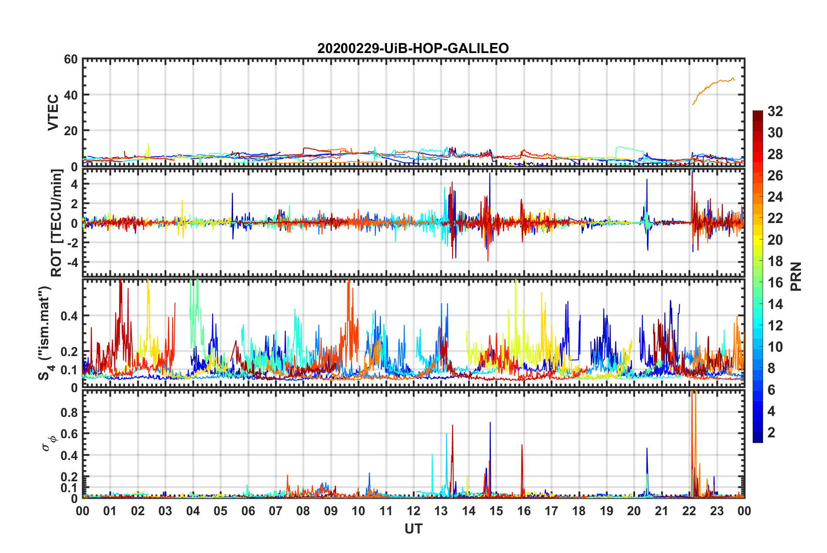
Task: Click the colorbar tick label 16
Action: click(x=775, y=283)
